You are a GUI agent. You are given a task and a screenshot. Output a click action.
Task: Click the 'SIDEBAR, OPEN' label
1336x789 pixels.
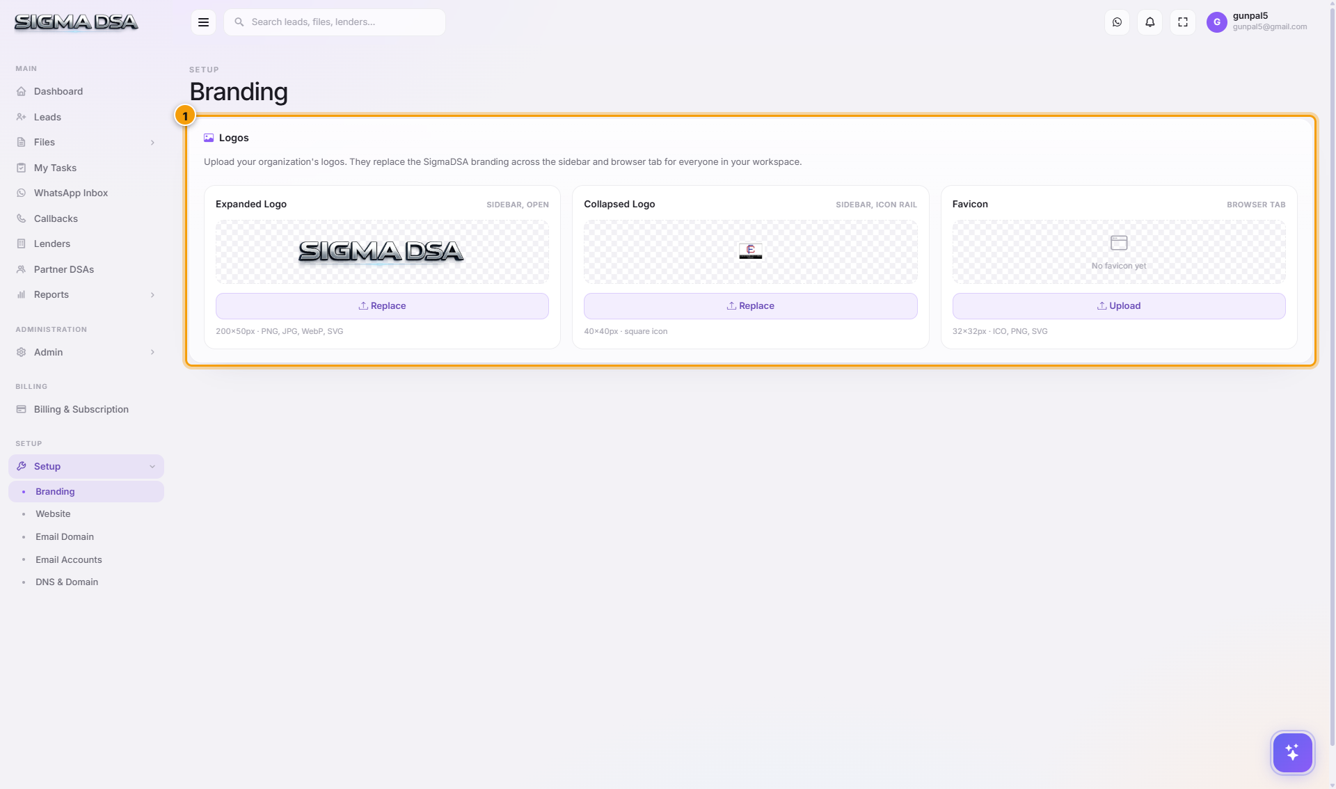517,205
